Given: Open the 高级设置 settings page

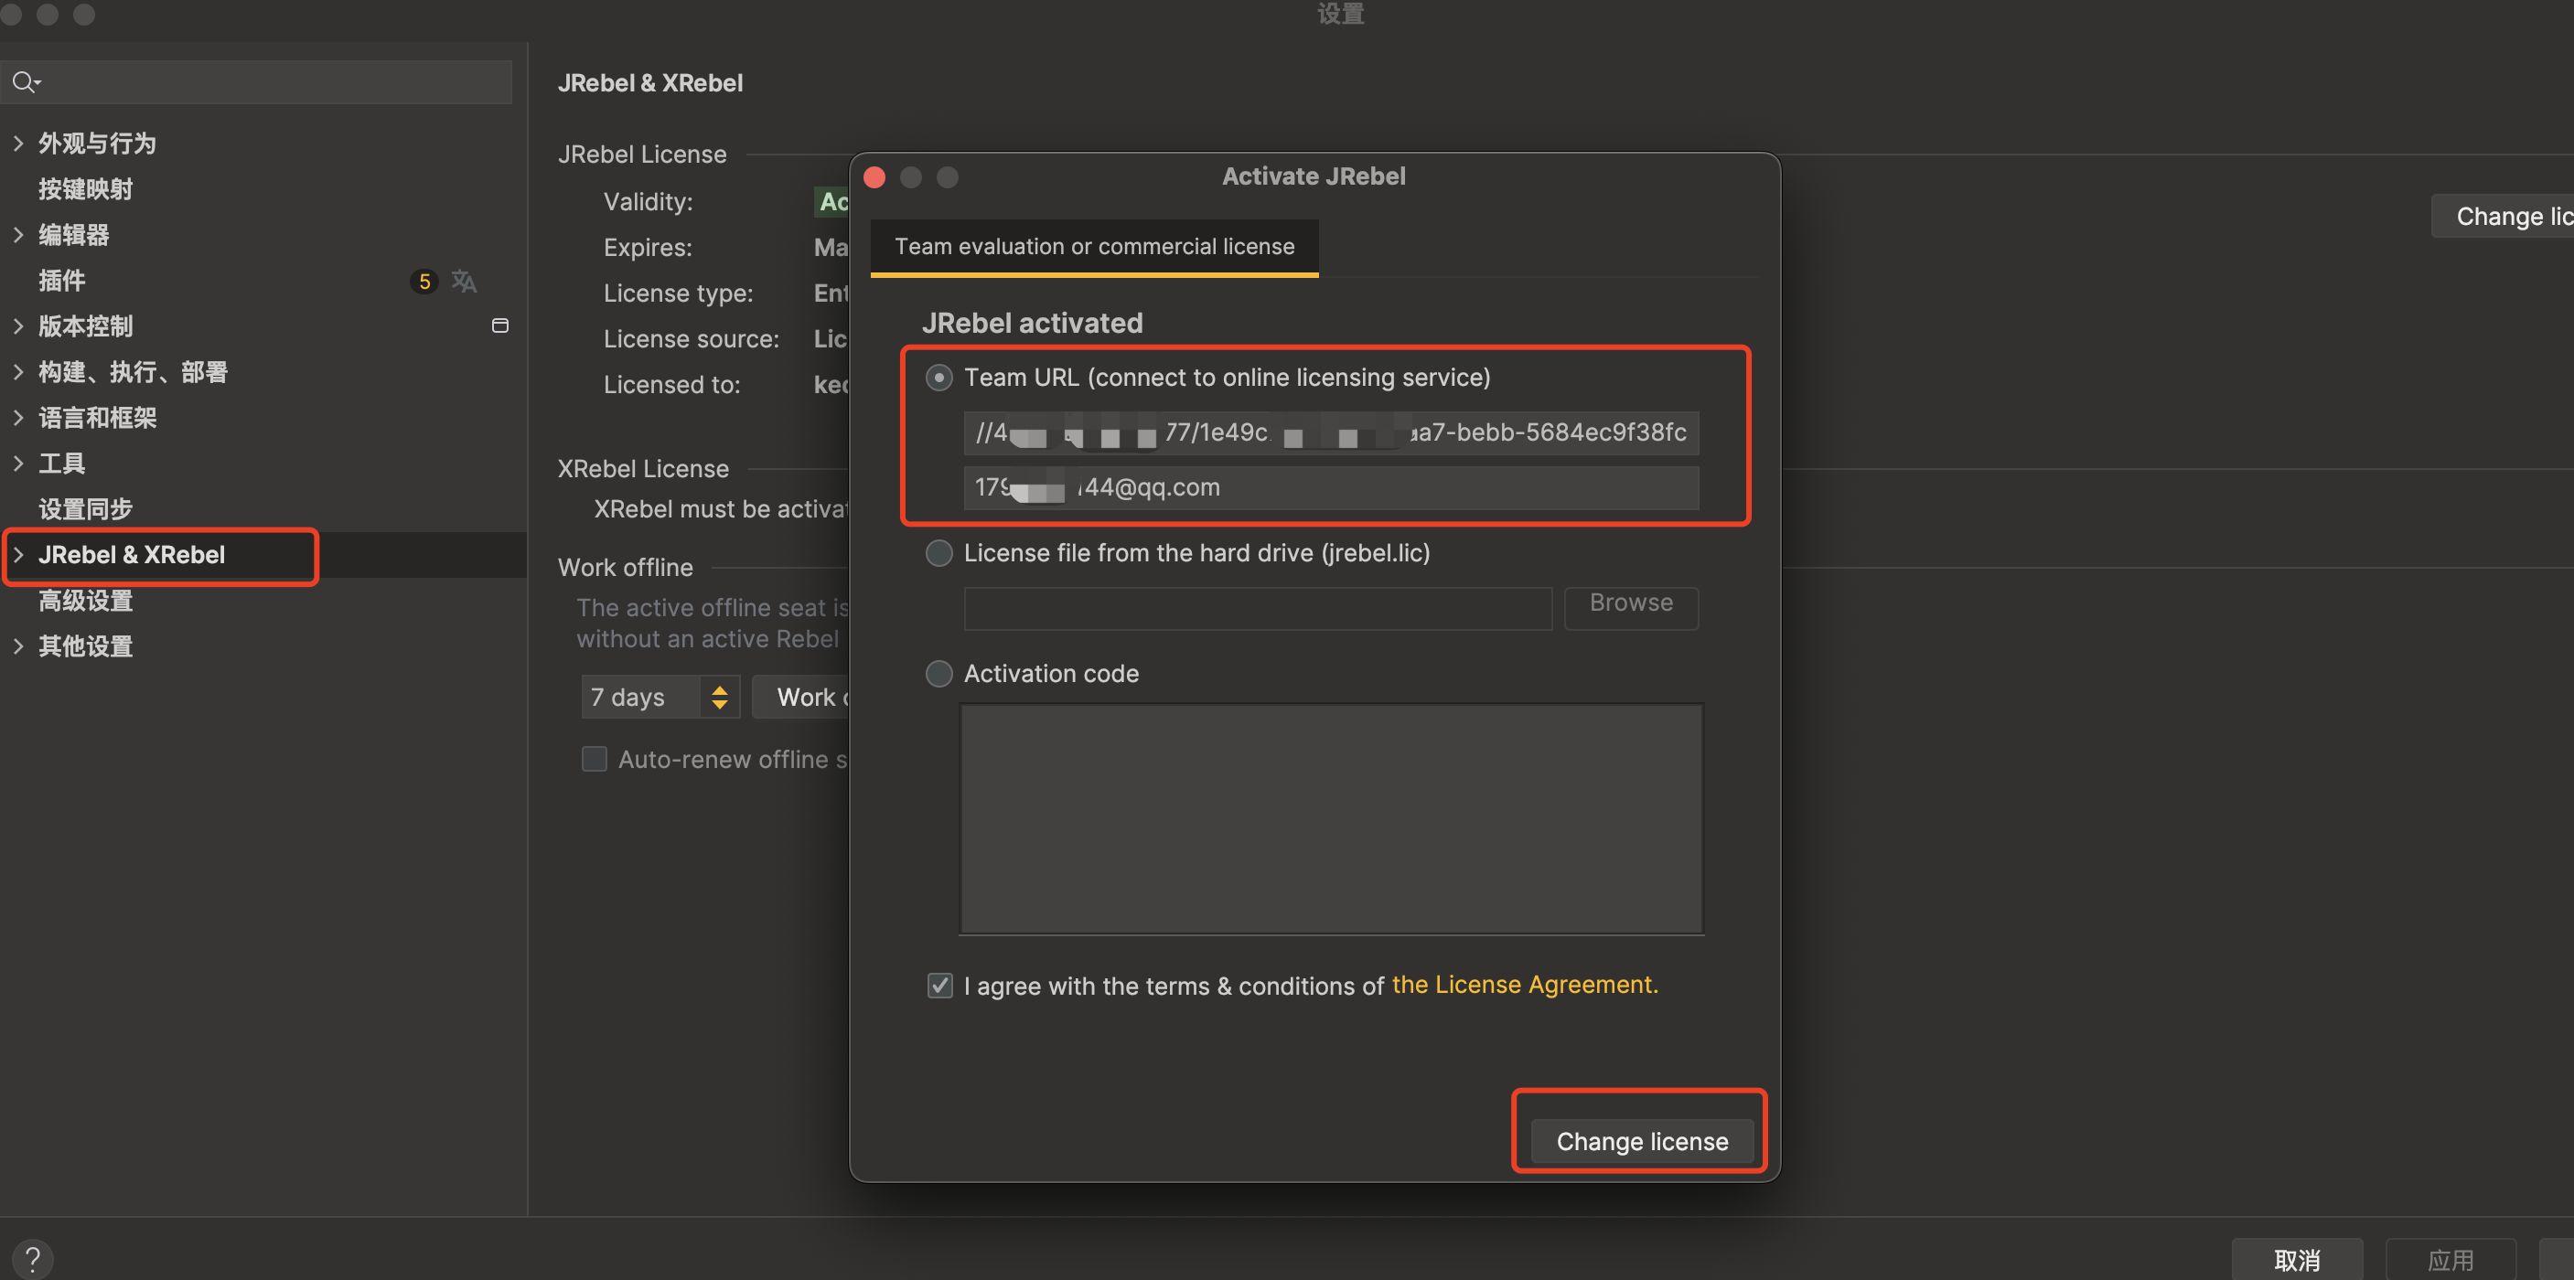Looking at the screenshot, I should point(85,601).
